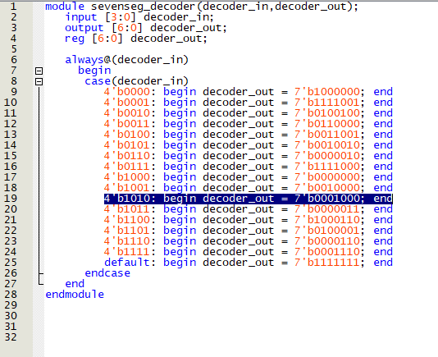Click case label 4'b0100

pyautogui.click(x=127, y=135)
